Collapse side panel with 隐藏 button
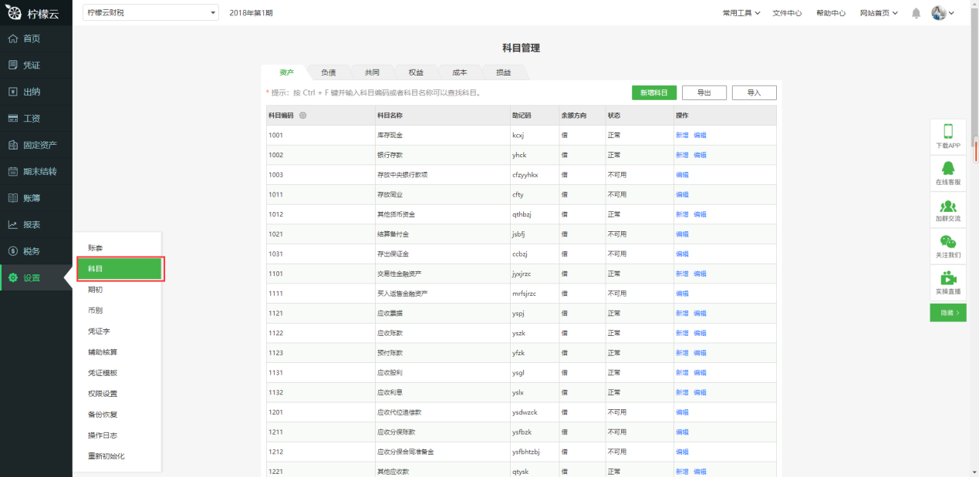Screen dimensions: 979x477 coord(948,313)
